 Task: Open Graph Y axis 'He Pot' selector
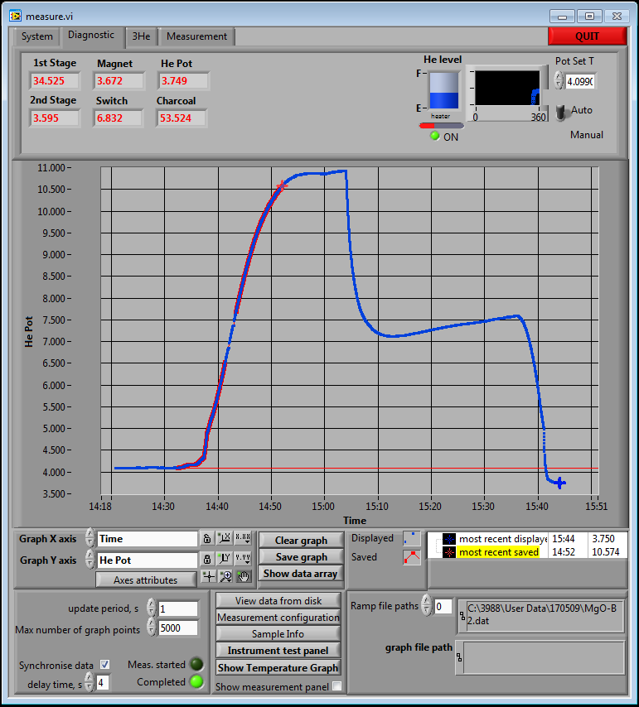pyautogui.click(x=148, y=560)
